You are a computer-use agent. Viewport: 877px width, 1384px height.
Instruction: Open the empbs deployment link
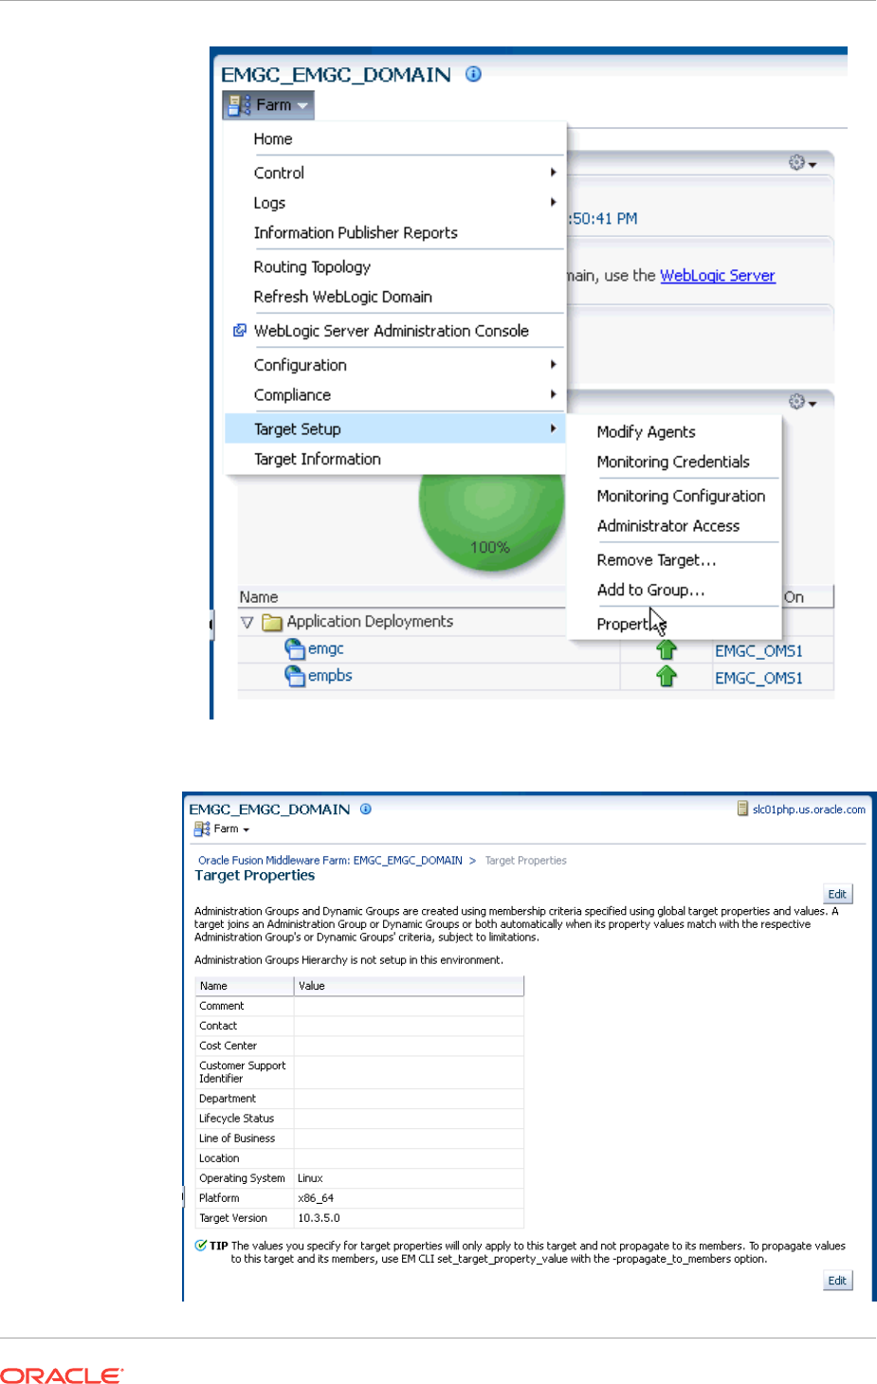pyautogui.click(x=330, y=676)
